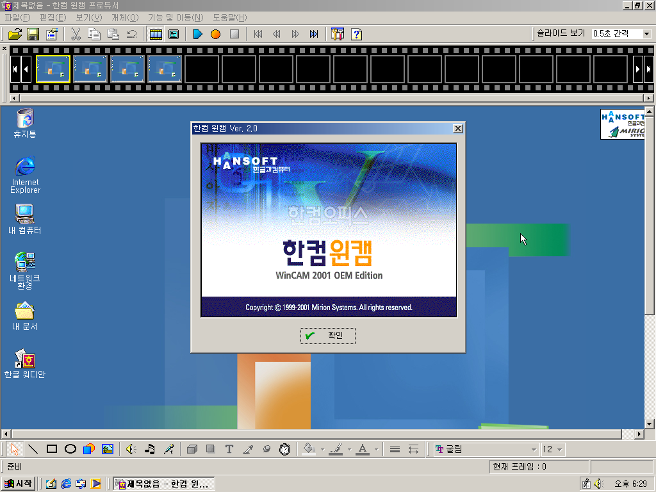Click the line style arrows icon
The width and height of the screenshot is (656, 492).
413,449
